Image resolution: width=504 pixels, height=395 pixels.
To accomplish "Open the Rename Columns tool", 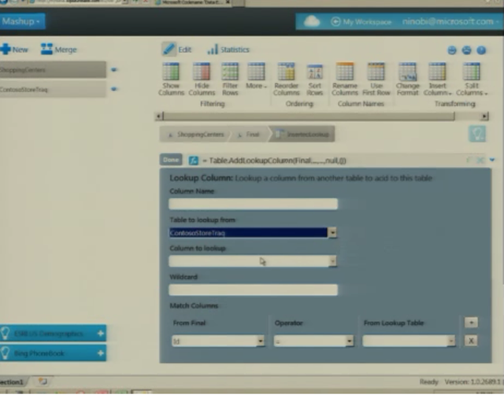I will tap(345, 79).
